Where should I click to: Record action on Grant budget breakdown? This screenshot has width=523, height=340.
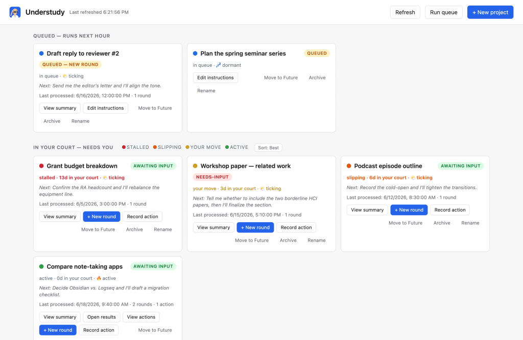pos(142,217)
